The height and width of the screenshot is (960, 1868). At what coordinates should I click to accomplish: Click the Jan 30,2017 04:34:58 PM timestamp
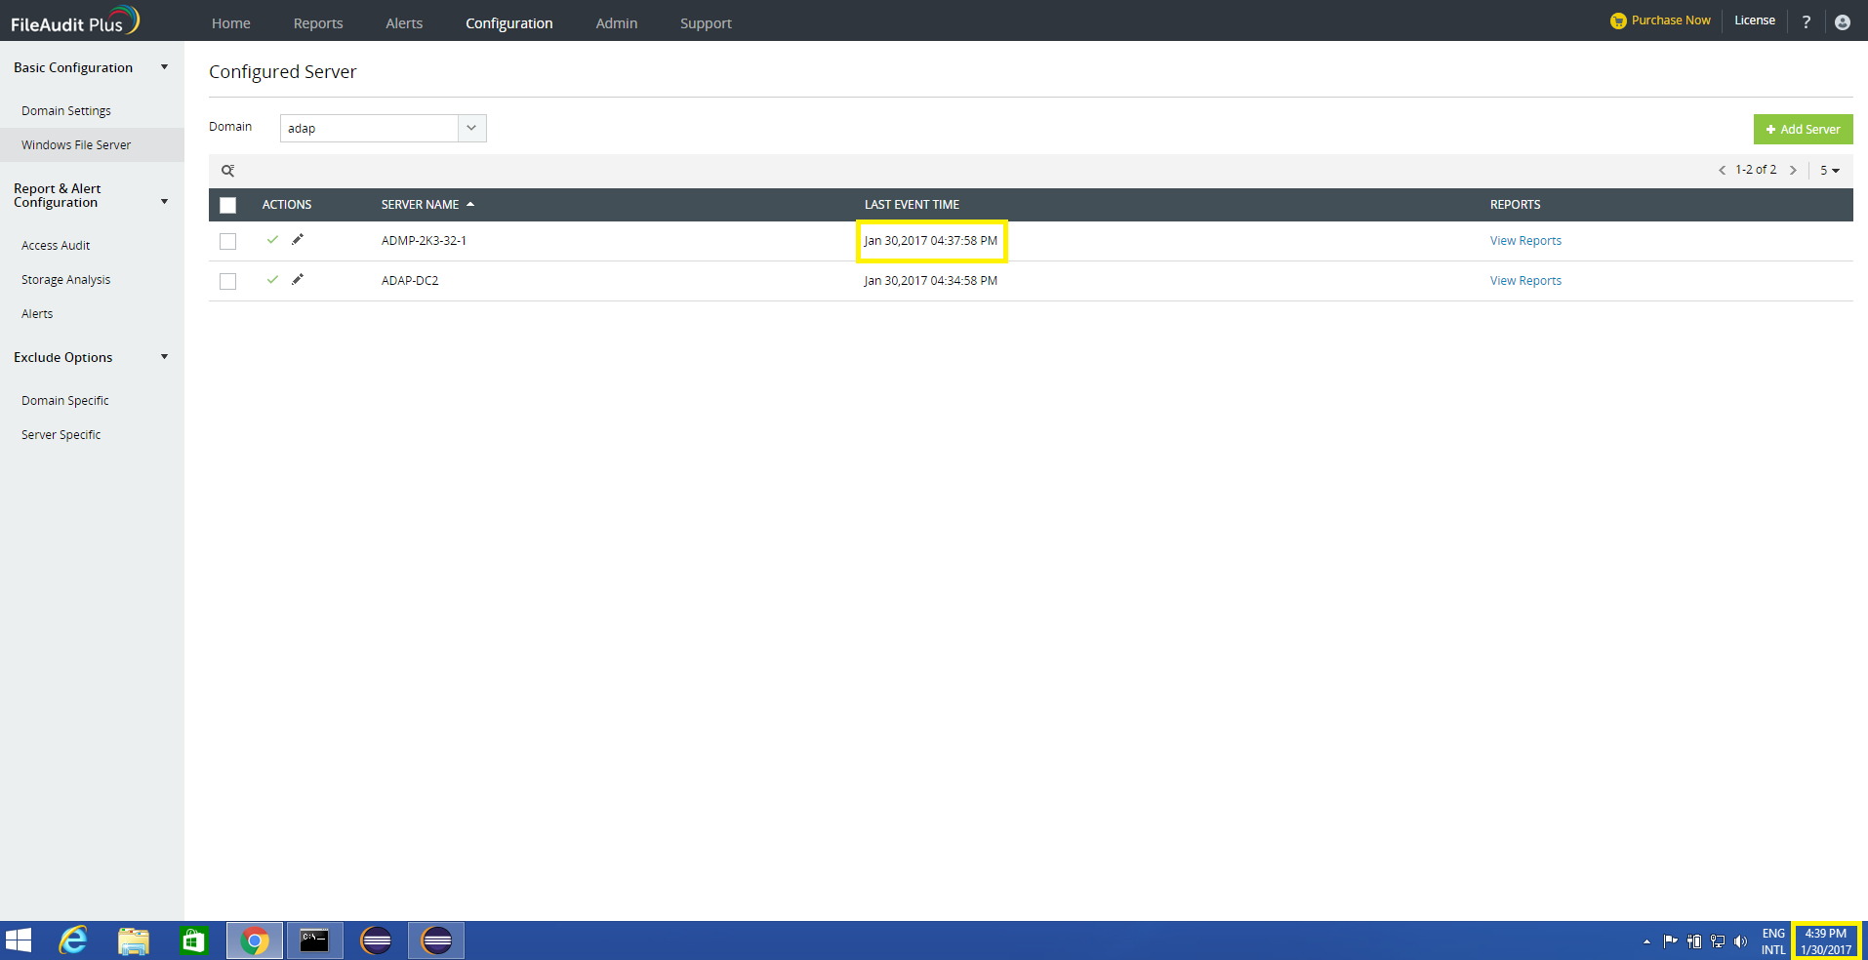click(931, 281)
